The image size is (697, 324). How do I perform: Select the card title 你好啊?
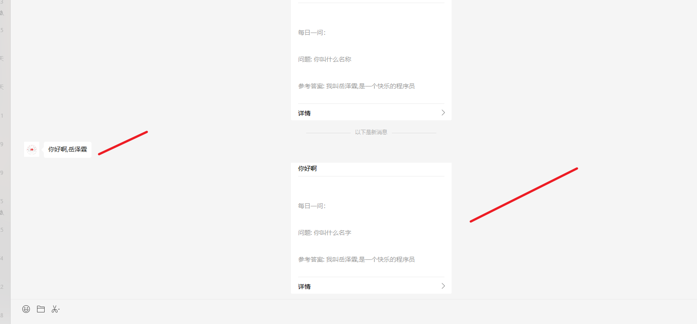click(307, 168)
